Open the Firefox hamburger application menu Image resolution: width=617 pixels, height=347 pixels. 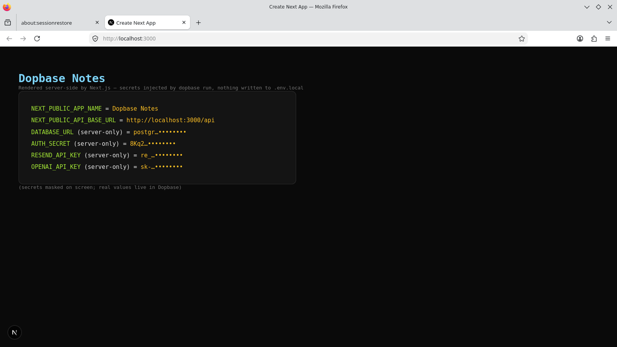[608, 39]
